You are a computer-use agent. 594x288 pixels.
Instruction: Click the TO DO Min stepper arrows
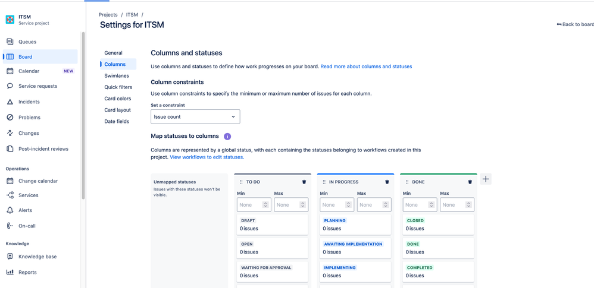coord(265,205)
